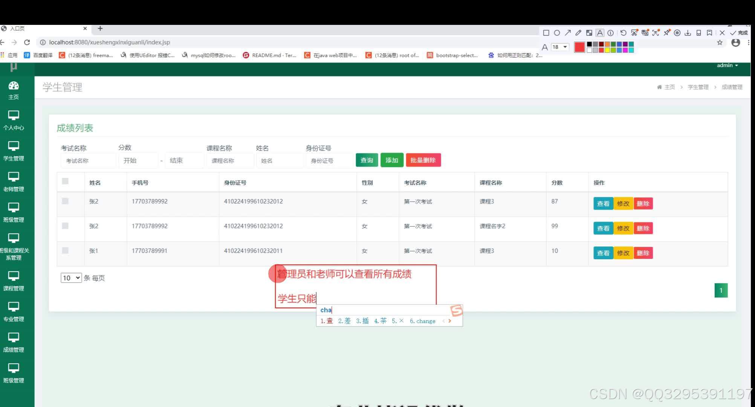Click 删除 for the score 99 row
Image resolution: width=755 pixels, height=407 pixels.
pyautogui.click(x=643, y=228)
